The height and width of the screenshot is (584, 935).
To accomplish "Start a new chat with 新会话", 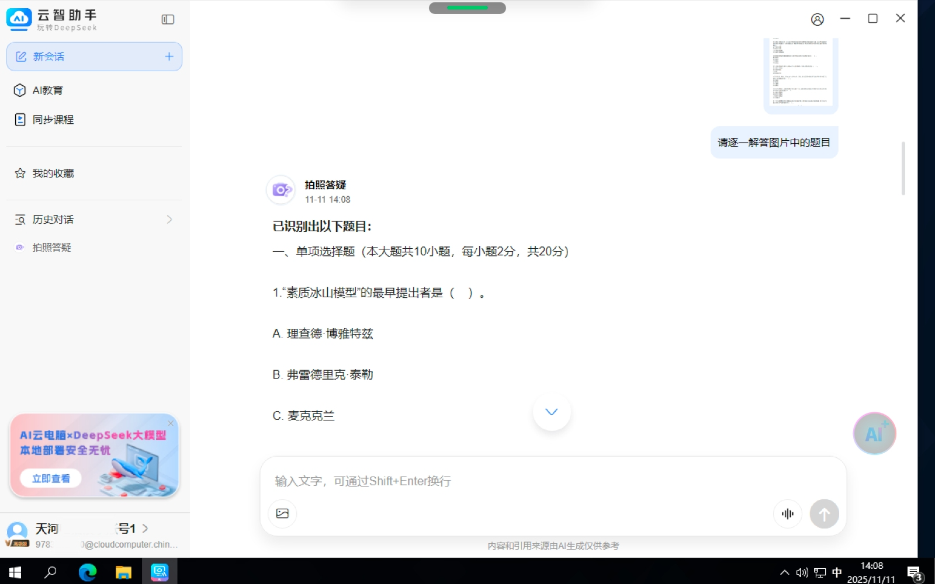I will point(94,57).
